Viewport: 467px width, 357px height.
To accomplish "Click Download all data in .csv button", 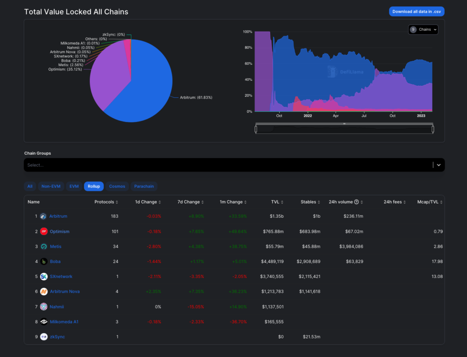I will point(417,11).
